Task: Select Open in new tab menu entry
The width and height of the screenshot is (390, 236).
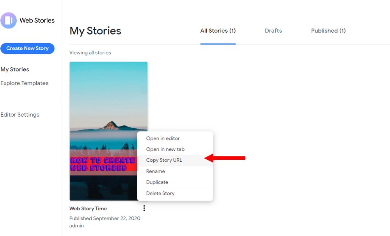Action: click(175, 149)
